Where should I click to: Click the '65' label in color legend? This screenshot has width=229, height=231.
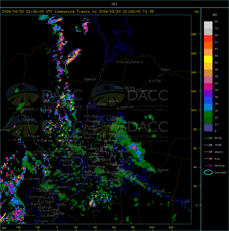(216, 35)
